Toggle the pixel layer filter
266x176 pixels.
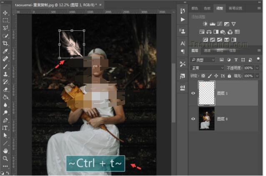(x=222, y=60)
